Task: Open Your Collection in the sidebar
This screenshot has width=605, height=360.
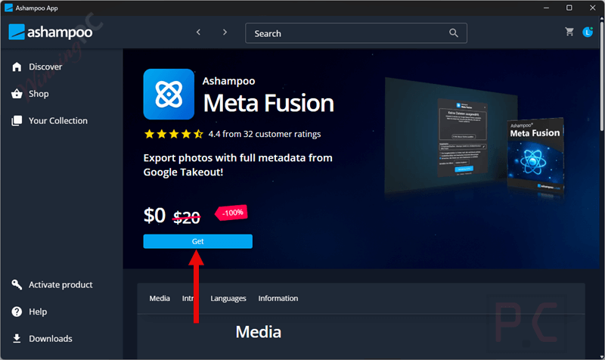Action: 58,121
